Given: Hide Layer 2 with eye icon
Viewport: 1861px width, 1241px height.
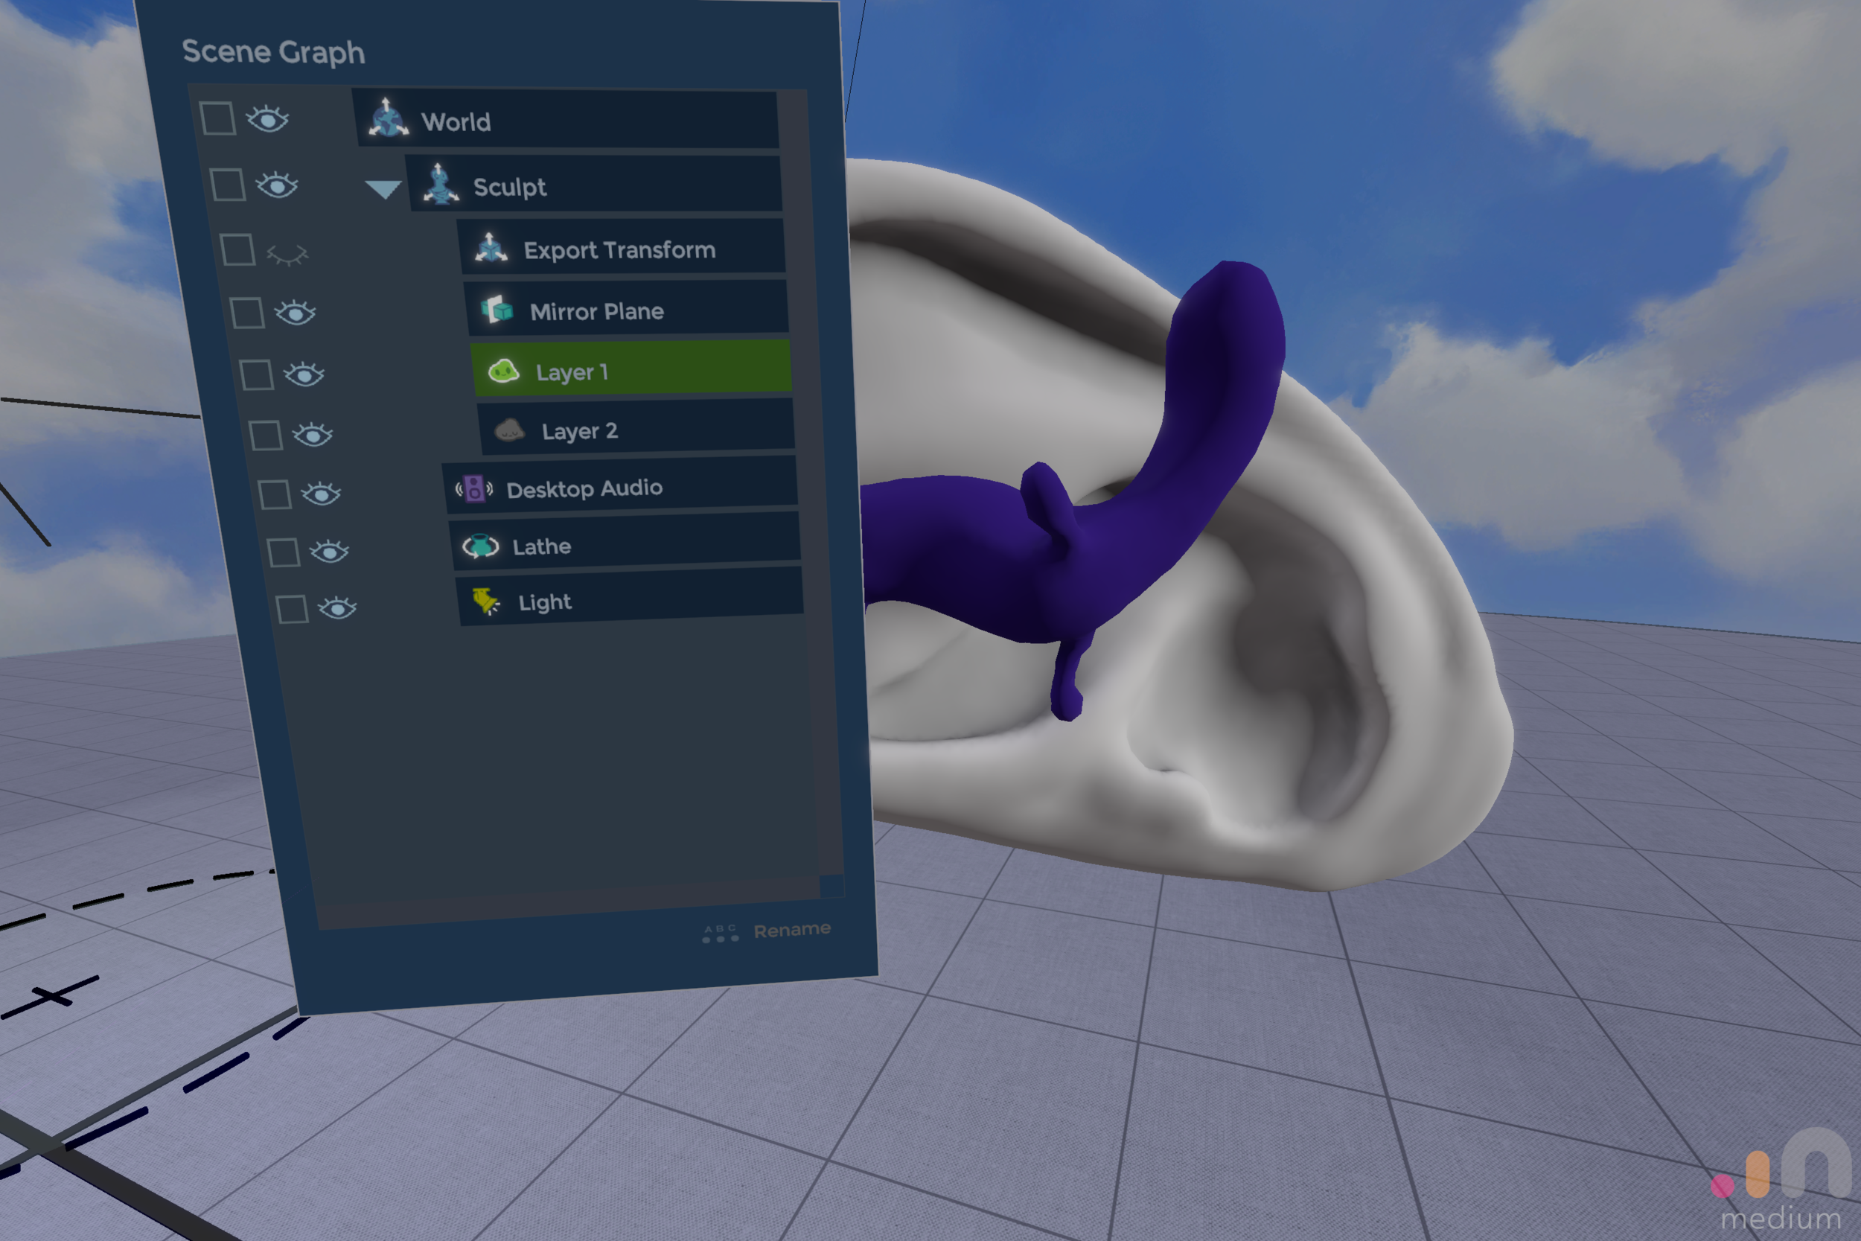Looking at the screenshot, I should 313,435.
